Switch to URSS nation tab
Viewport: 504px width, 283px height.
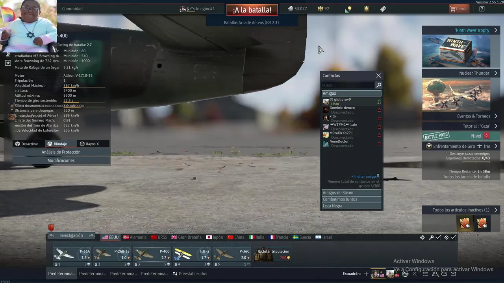click(x=159, y=237)
